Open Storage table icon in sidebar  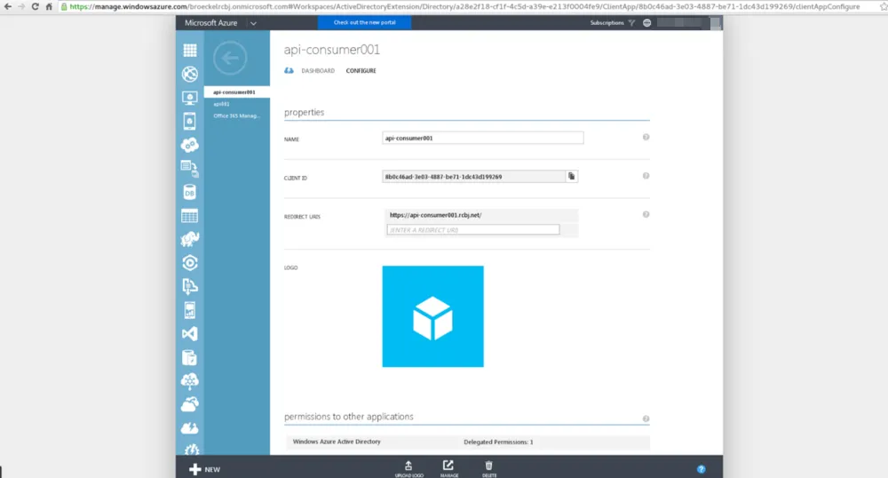point(190,216)
